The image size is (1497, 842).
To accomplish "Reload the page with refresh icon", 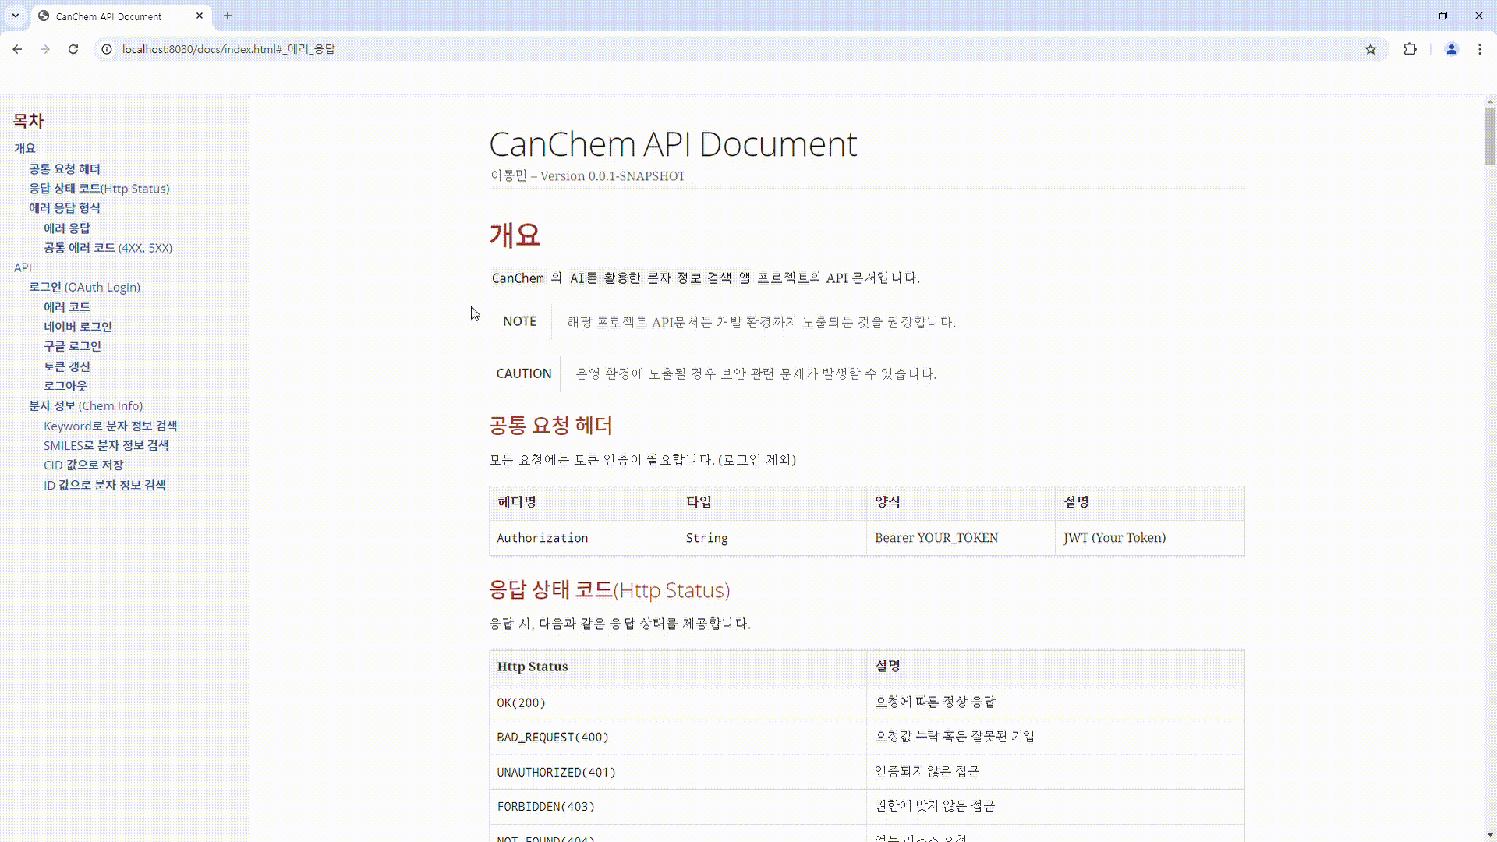I will coord(73,49).
